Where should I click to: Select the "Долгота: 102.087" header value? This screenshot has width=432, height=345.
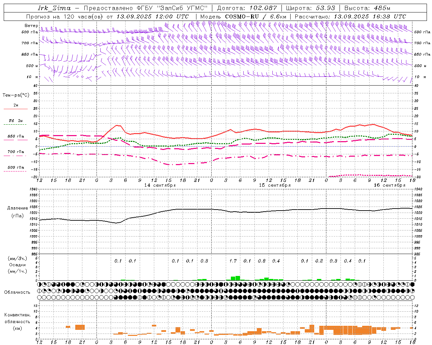point(247,8)
